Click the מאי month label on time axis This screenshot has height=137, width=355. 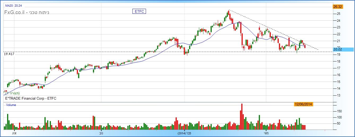click(x=266, y=133)
